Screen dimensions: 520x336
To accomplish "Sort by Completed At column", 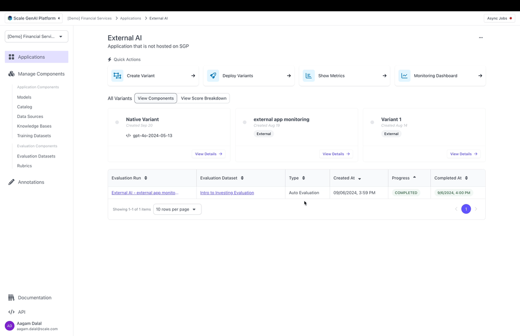I will point(466,178).
